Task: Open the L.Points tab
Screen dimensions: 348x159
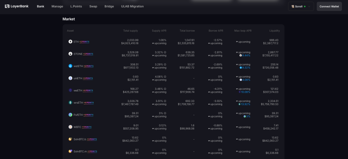Action: (x=76, y=6)
